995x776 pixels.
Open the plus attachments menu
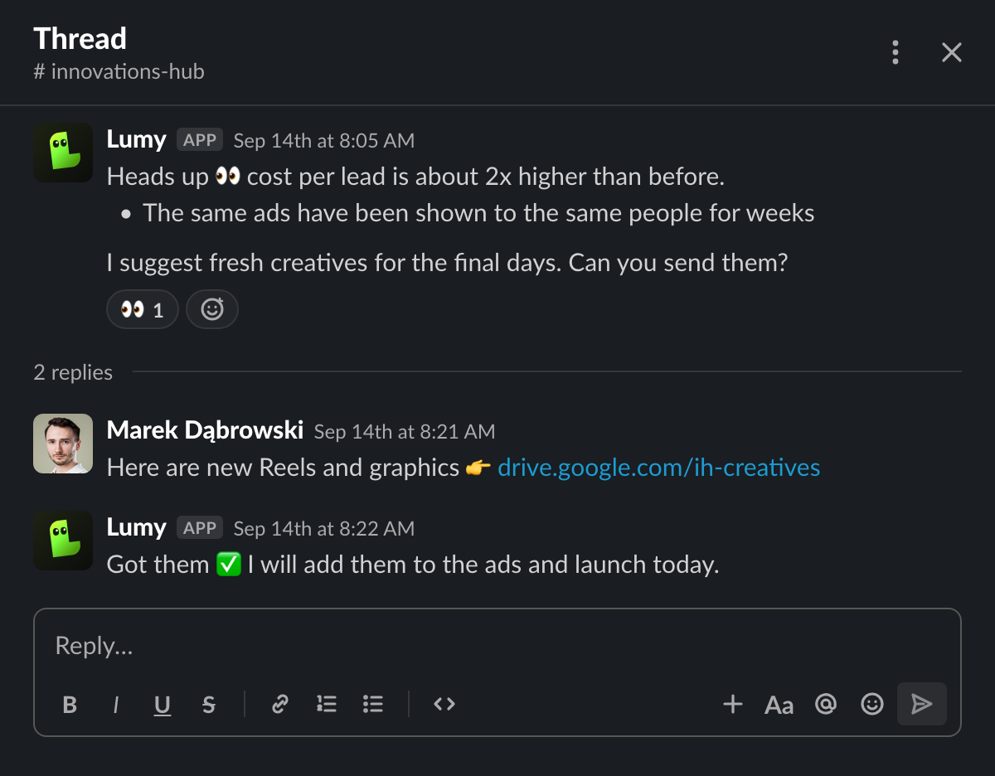(733, 705)
